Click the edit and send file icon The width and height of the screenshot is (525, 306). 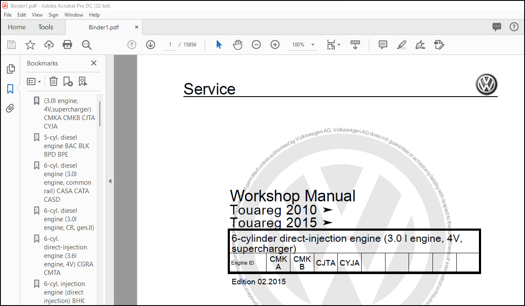click(x=439, y=45)
